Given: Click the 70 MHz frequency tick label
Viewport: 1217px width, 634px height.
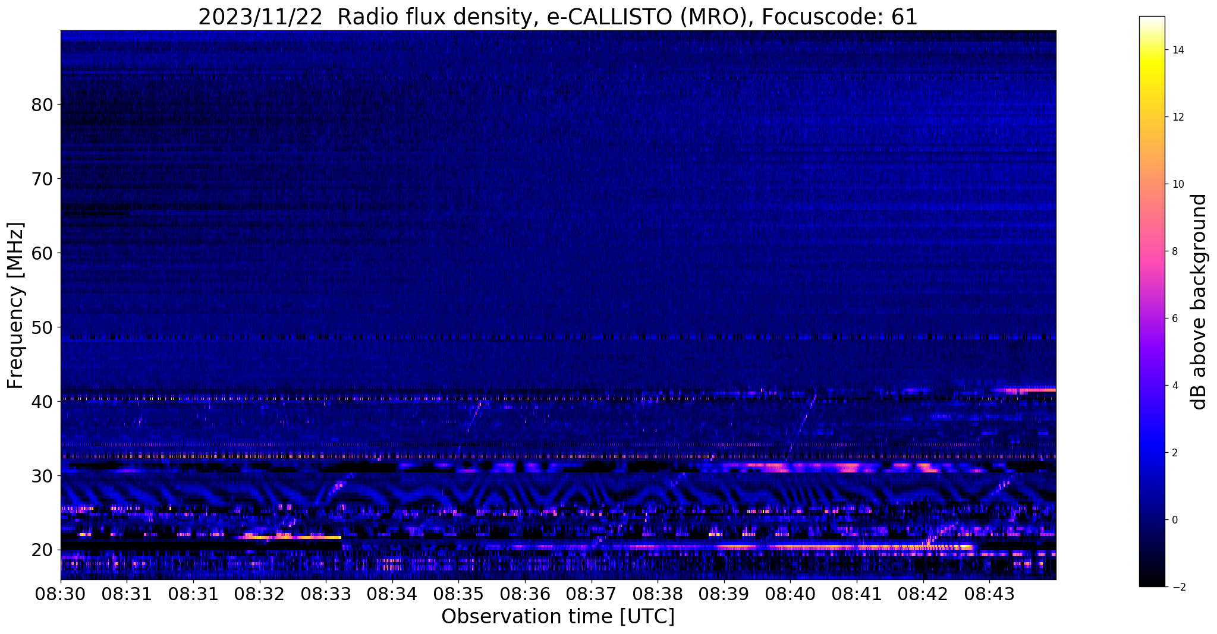Looking at the screenshot, I should [x=42, y=179].
